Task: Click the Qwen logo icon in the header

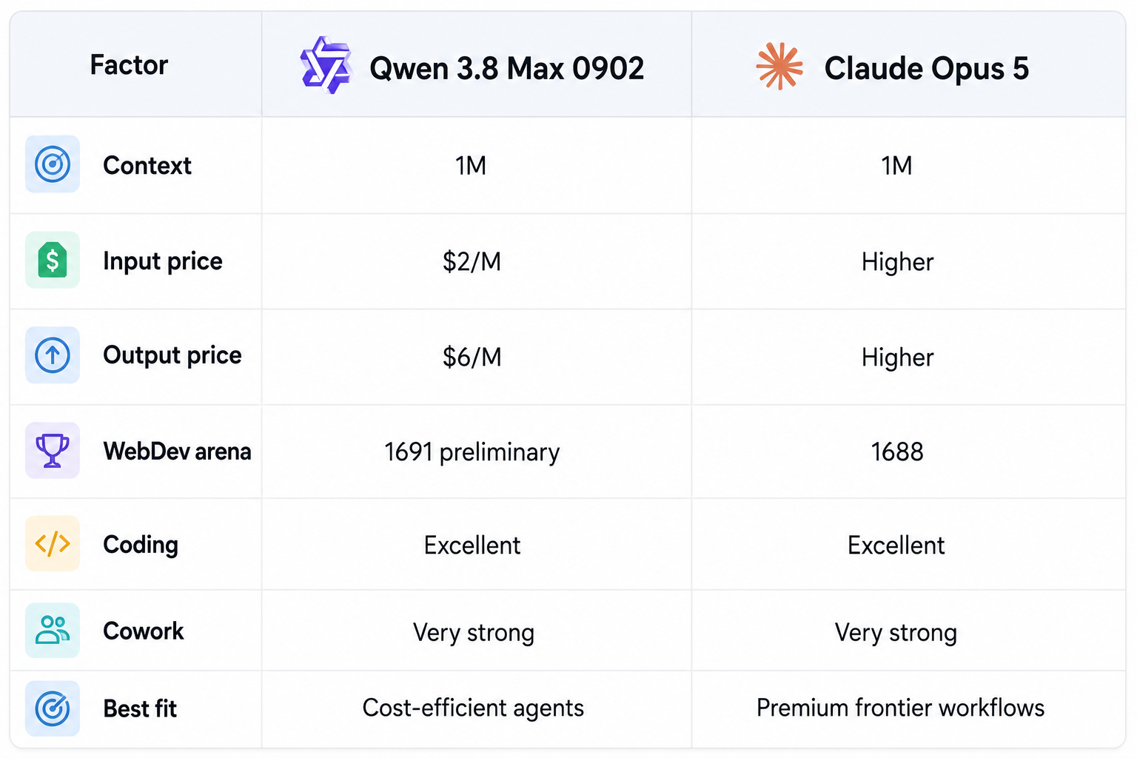Action: (326, 65)
